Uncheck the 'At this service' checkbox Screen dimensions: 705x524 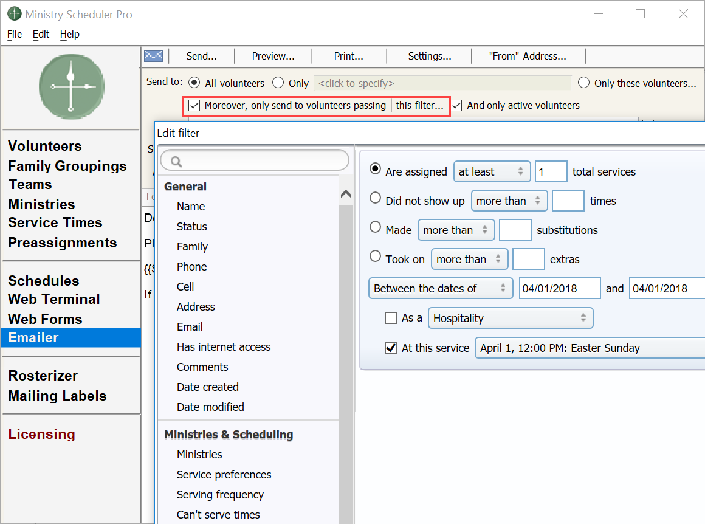391,348
